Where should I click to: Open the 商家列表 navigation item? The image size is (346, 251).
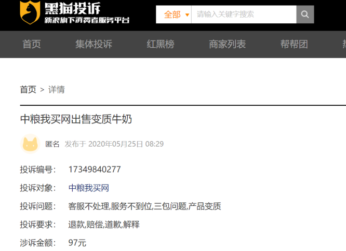click(x=227, y=44)
